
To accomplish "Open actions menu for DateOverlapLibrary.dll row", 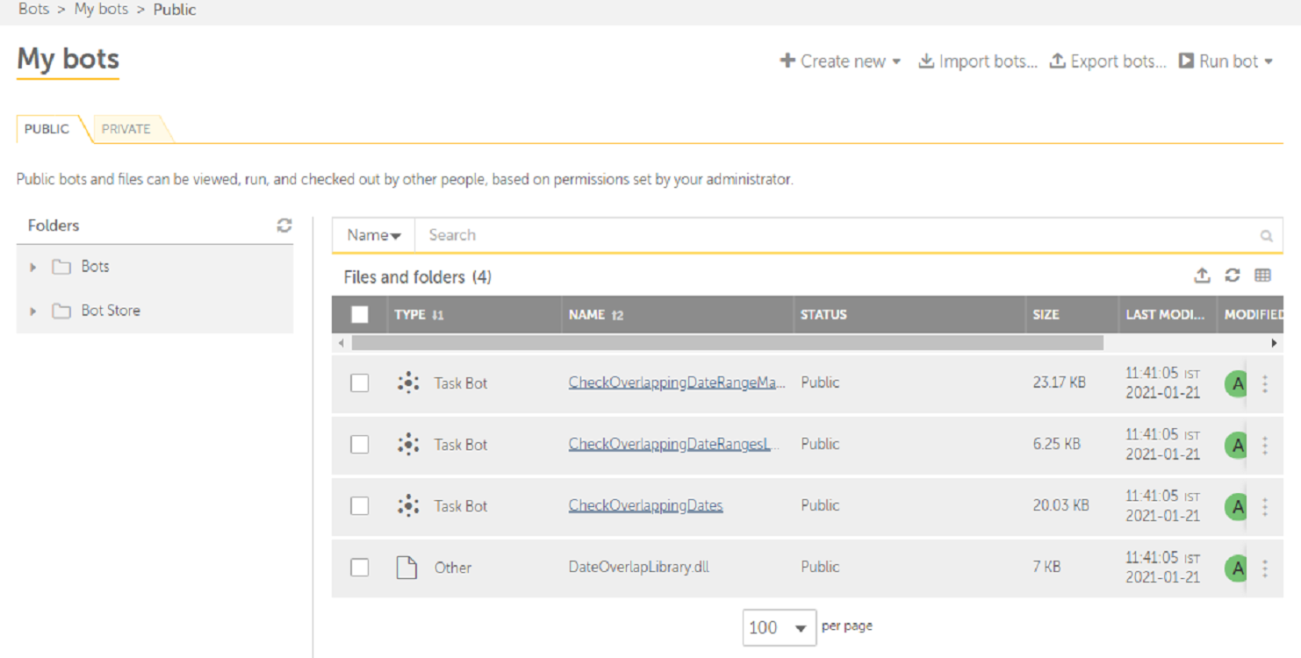I will coord(1265,568).
